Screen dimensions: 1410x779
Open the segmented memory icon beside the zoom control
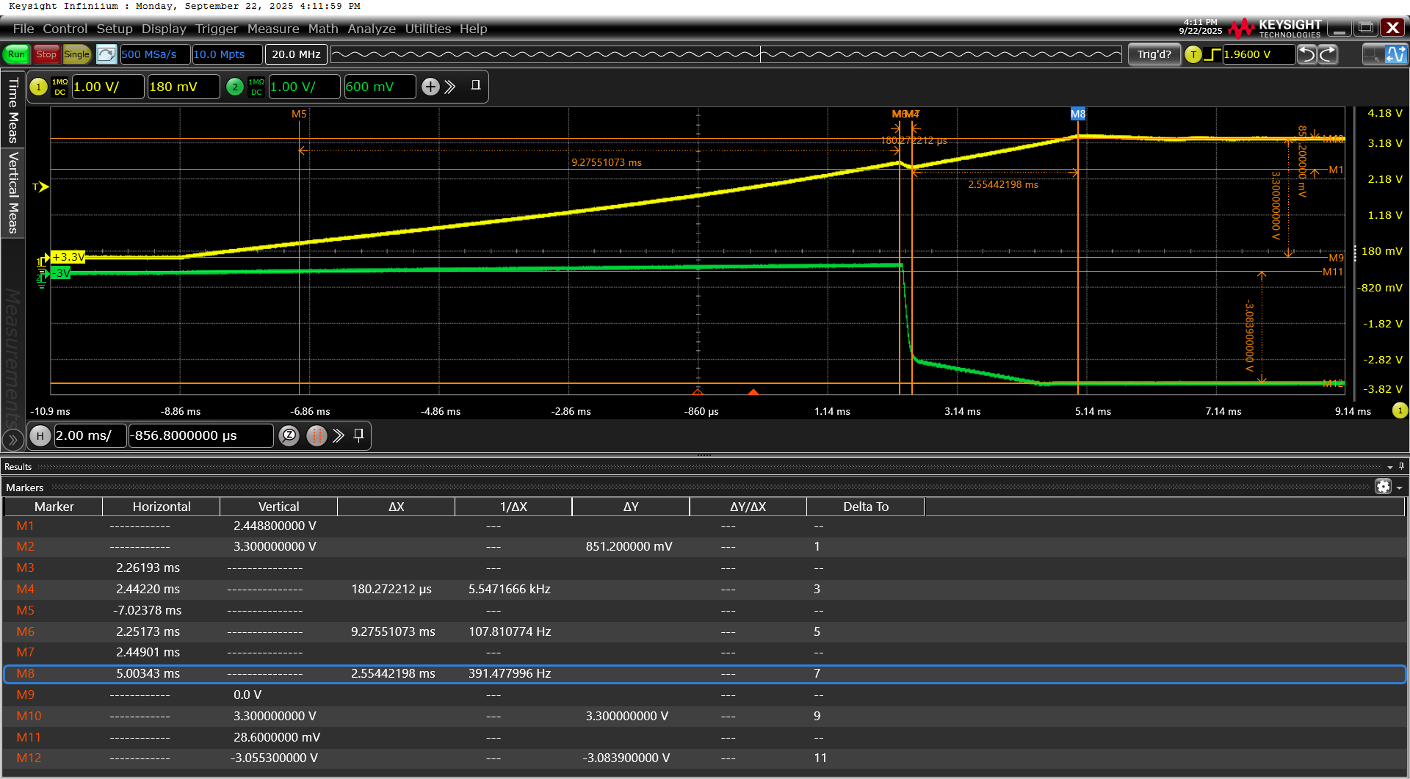[317, 435]
